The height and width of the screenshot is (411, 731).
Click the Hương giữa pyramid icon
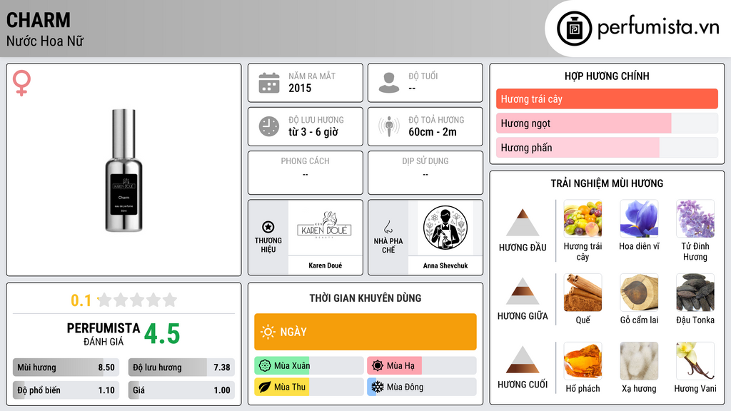tap(523, 291)
